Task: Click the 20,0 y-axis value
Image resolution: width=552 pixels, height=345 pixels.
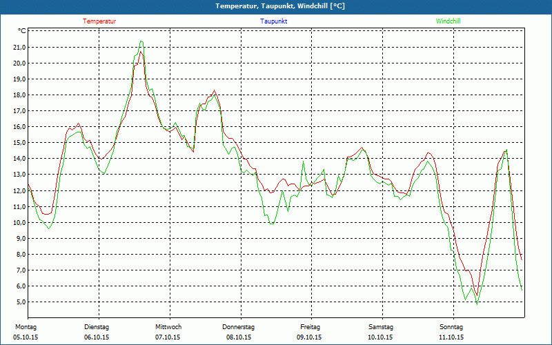Action: pos(19,63)
